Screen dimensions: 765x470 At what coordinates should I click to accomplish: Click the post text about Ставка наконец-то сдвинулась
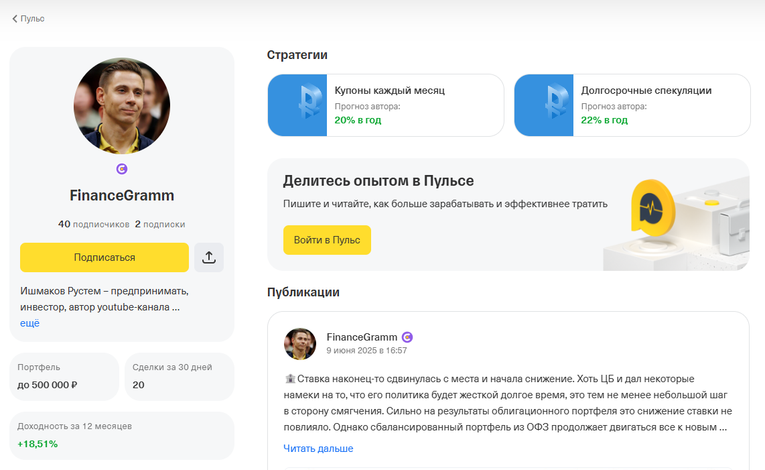point(508,403)
